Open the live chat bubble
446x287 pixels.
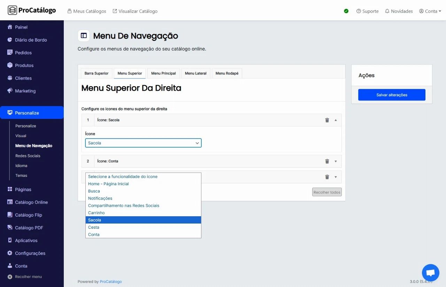click(430, 273)
